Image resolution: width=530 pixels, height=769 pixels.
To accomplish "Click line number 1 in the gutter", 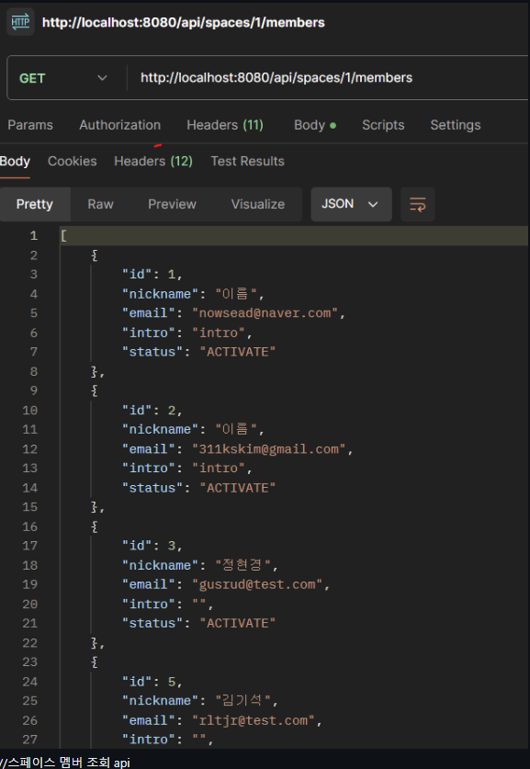I will (33, 236).
